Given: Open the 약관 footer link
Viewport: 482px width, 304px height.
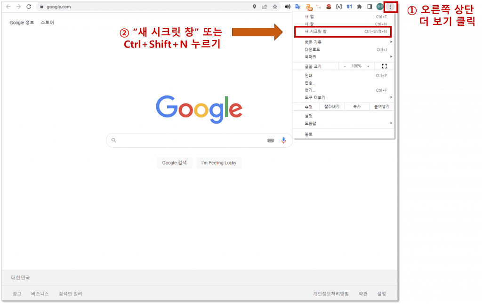Looking at the screenshot, I should pyautogui.click(x=363, y=294).
